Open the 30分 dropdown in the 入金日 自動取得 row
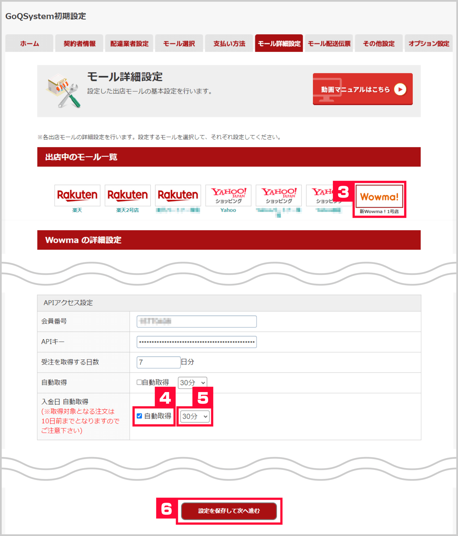 (x=195, y=416)
